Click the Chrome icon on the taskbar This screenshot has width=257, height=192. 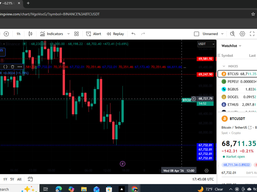point(134,189)
